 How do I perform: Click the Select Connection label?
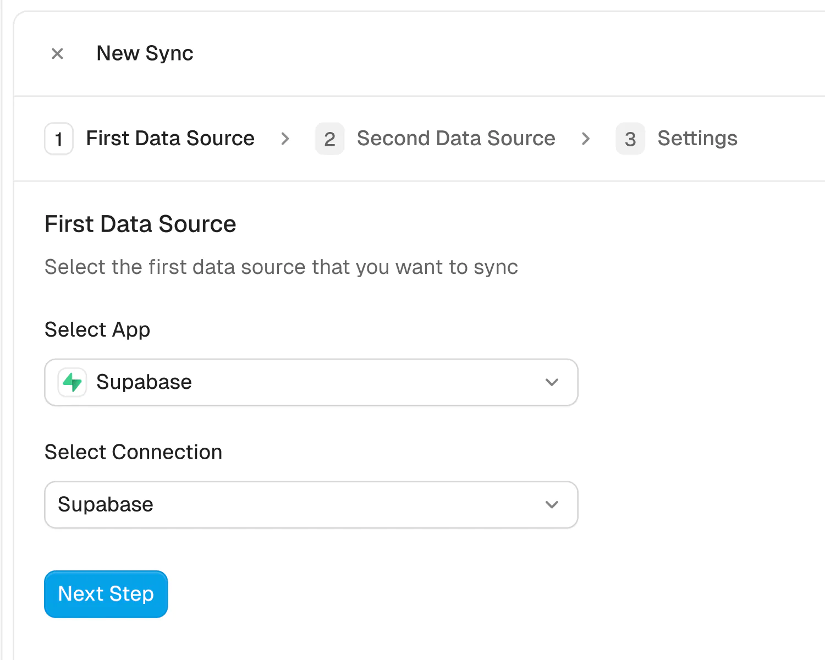pos(134,452)
